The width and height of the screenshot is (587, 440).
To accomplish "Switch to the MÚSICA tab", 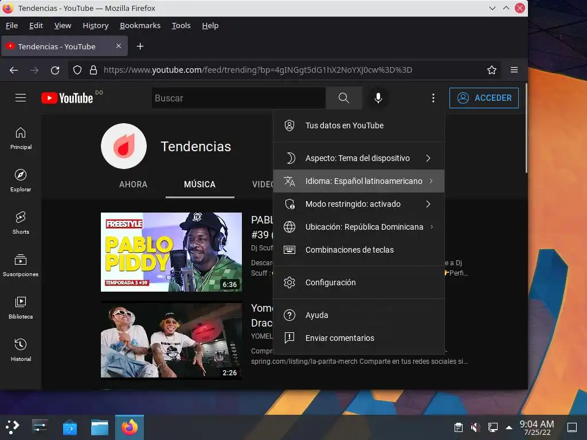I will [x=200, y=184].
